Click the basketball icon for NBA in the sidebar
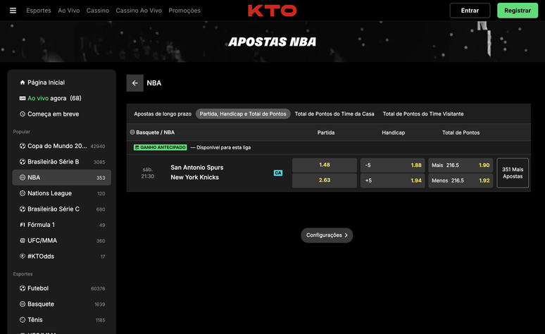Screen dimensions: 545x334 [x=23, y=178]
